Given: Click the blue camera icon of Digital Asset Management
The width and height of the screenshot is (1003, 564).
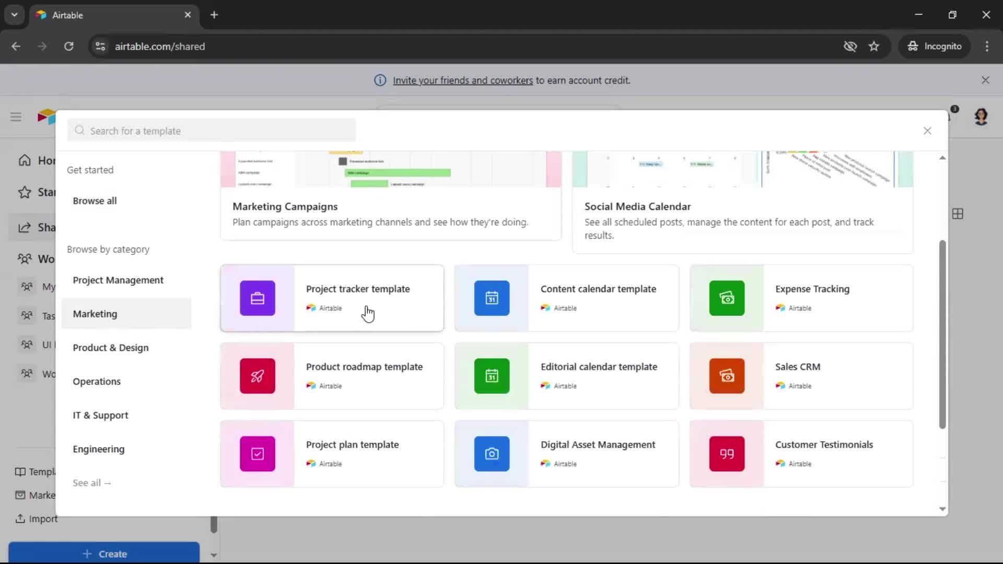Looking at the screenshot, I should 492,454.
